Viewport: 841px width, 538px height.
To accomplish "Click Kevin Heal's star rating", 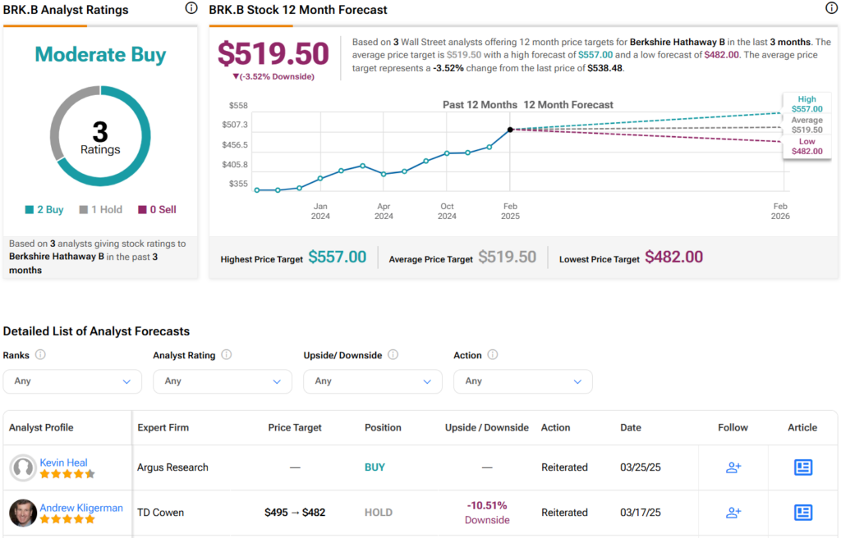I will [67, 474].
